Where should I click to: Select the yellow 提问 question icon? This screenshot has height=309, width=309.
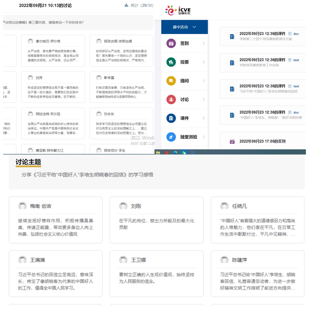(x=171, y=81)
